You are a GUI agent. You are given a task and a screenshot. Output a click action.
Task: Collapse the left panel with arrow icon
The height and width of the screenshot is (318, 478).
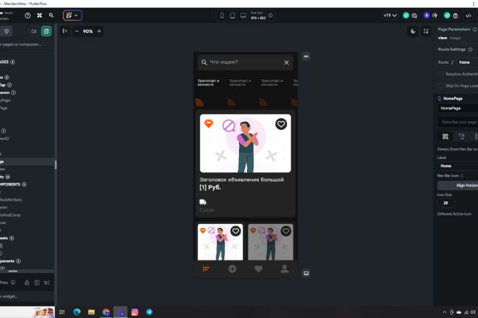tap(65, 31)
